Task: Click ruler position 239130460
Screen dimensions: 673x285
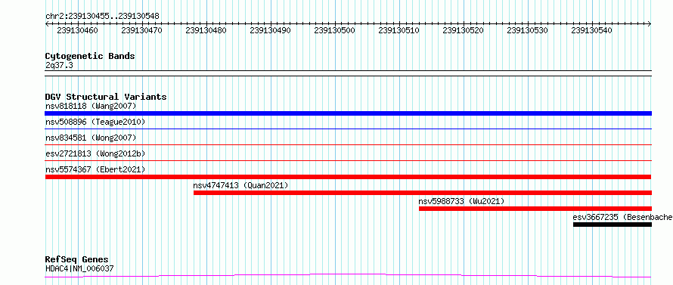Action: 77,31
